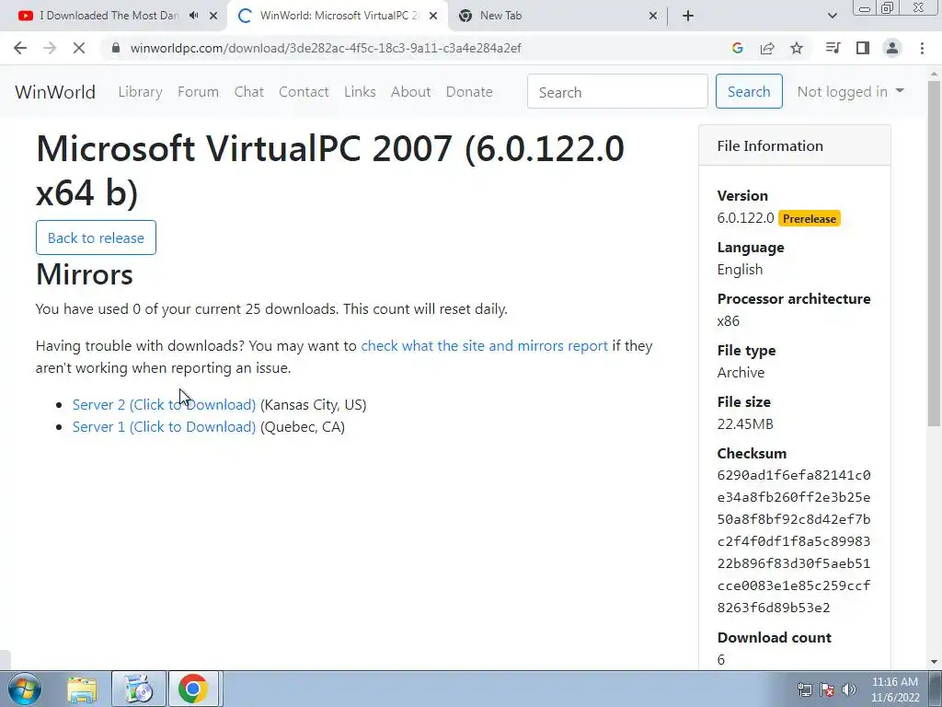The width and height of the screenshot is (942, 707).
Task: Go to the Contact page
Action: 304,92
